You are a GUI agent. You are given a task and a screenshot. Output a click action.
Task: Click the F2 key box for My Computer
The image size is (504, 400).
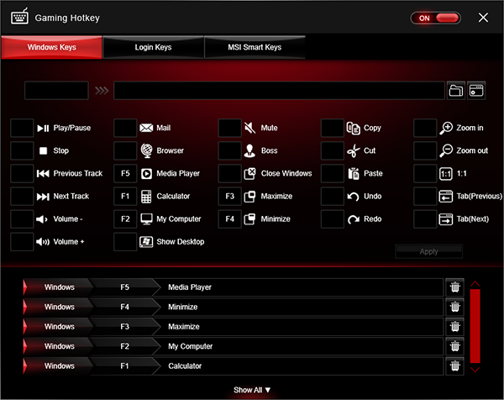pyautogui.click(x=125, y=219)
